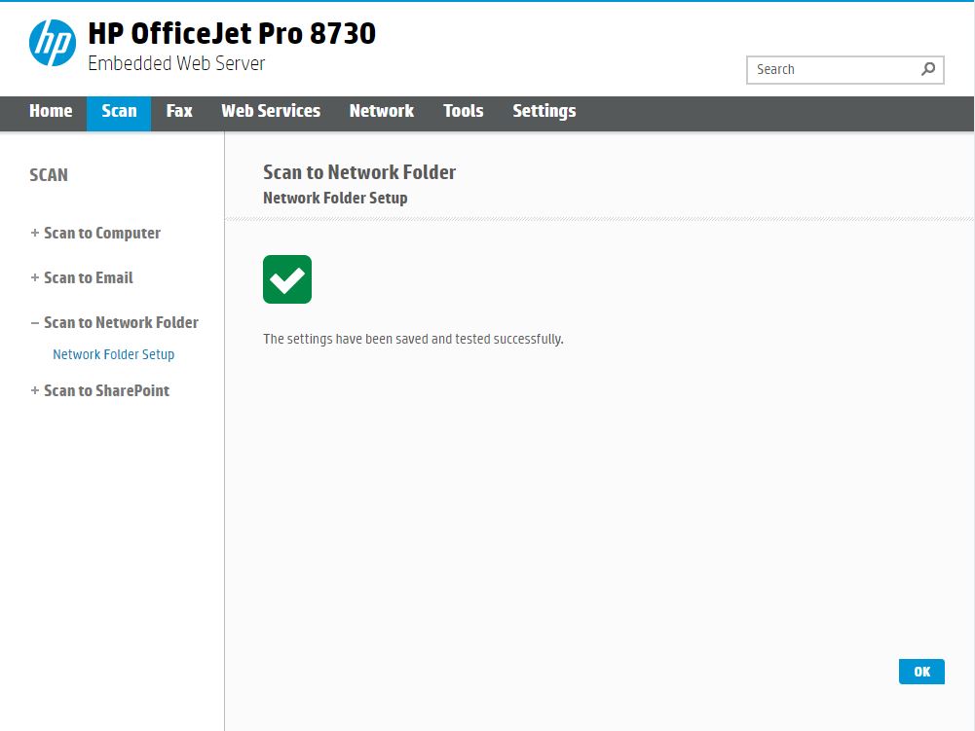Open the Web Services tab
This screenshot has width=975, height=731.
(271, 111)
